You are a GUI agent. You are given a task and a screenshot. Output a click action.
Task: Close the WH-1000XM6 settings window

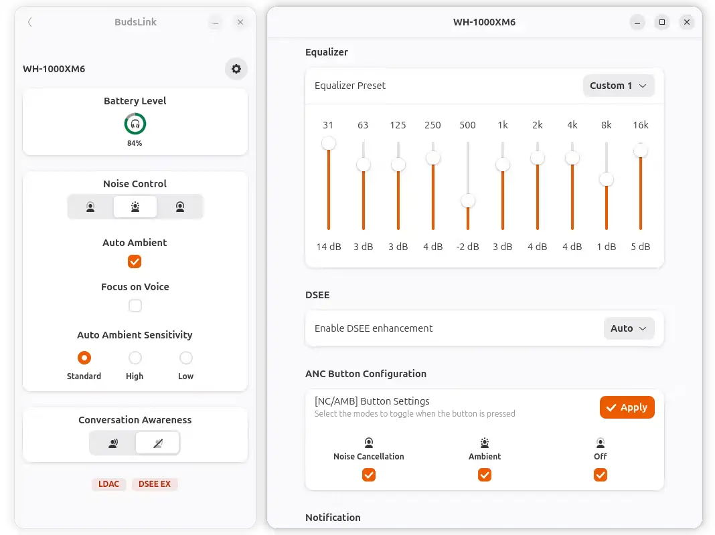pyautogui.click(x=687, y=22)
